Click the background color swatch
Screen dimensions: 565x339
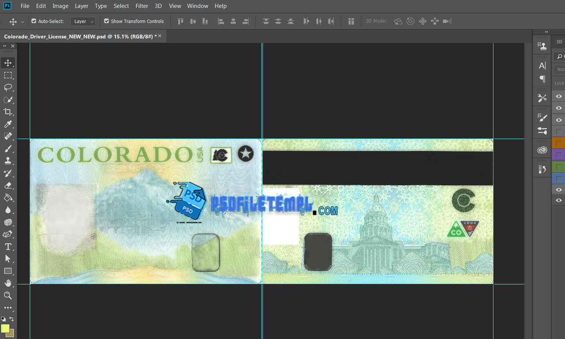(11, 333)
